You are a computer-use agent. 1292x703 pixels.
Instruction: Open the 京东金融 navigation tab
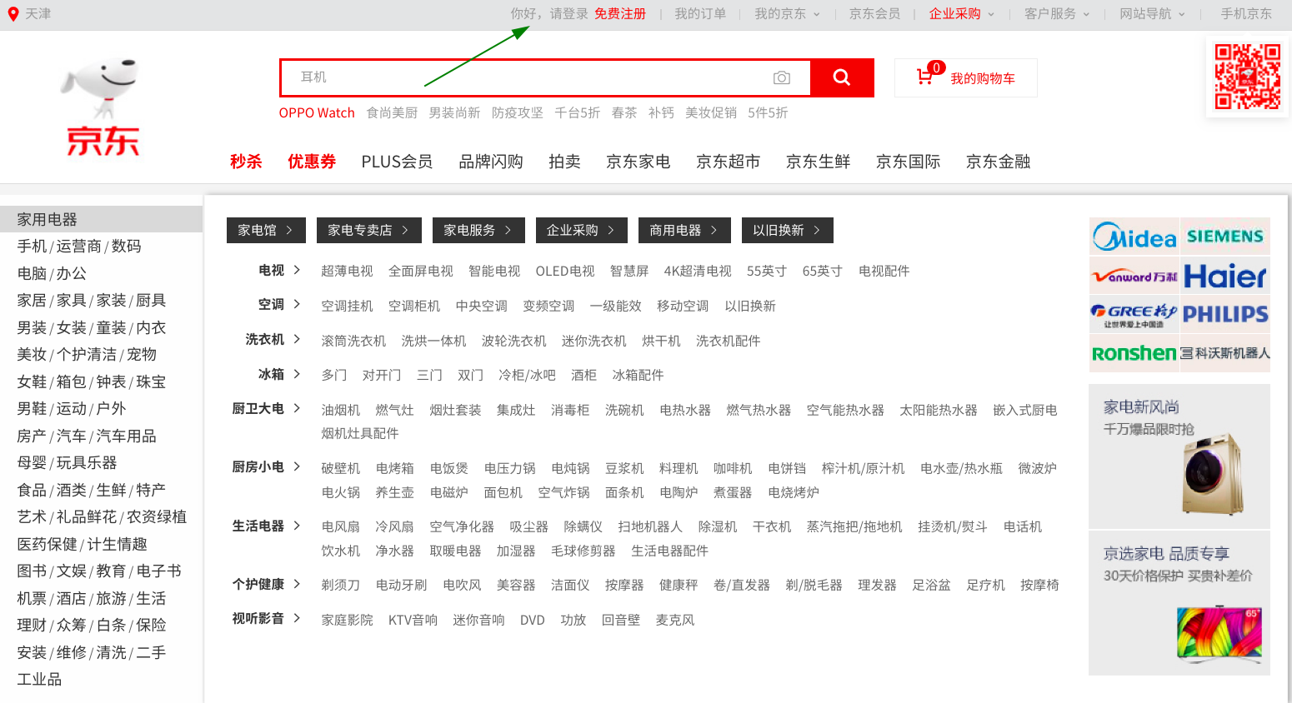pos(999,162)
